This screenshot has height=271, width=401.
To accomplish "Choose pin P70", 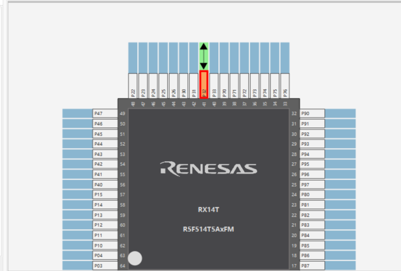I will pos(224,86).
